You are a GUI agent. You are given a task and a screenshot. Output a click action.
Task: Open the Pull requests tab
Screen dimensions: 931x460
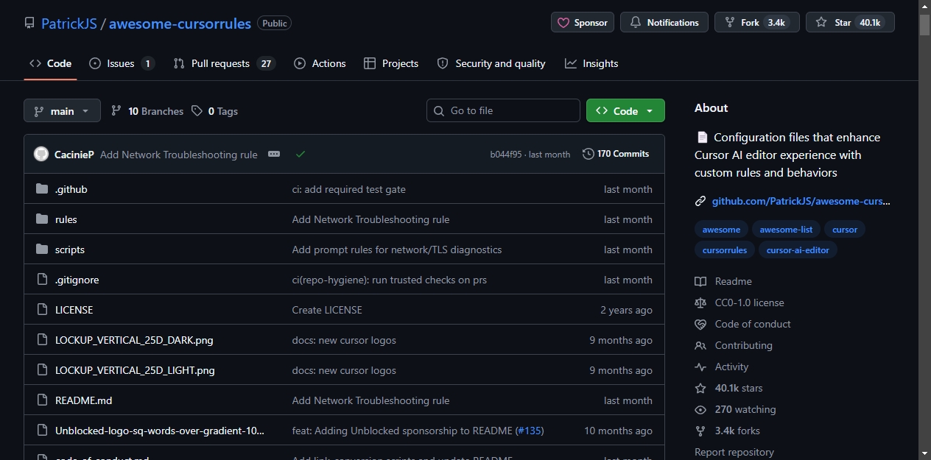click(224, 63)
